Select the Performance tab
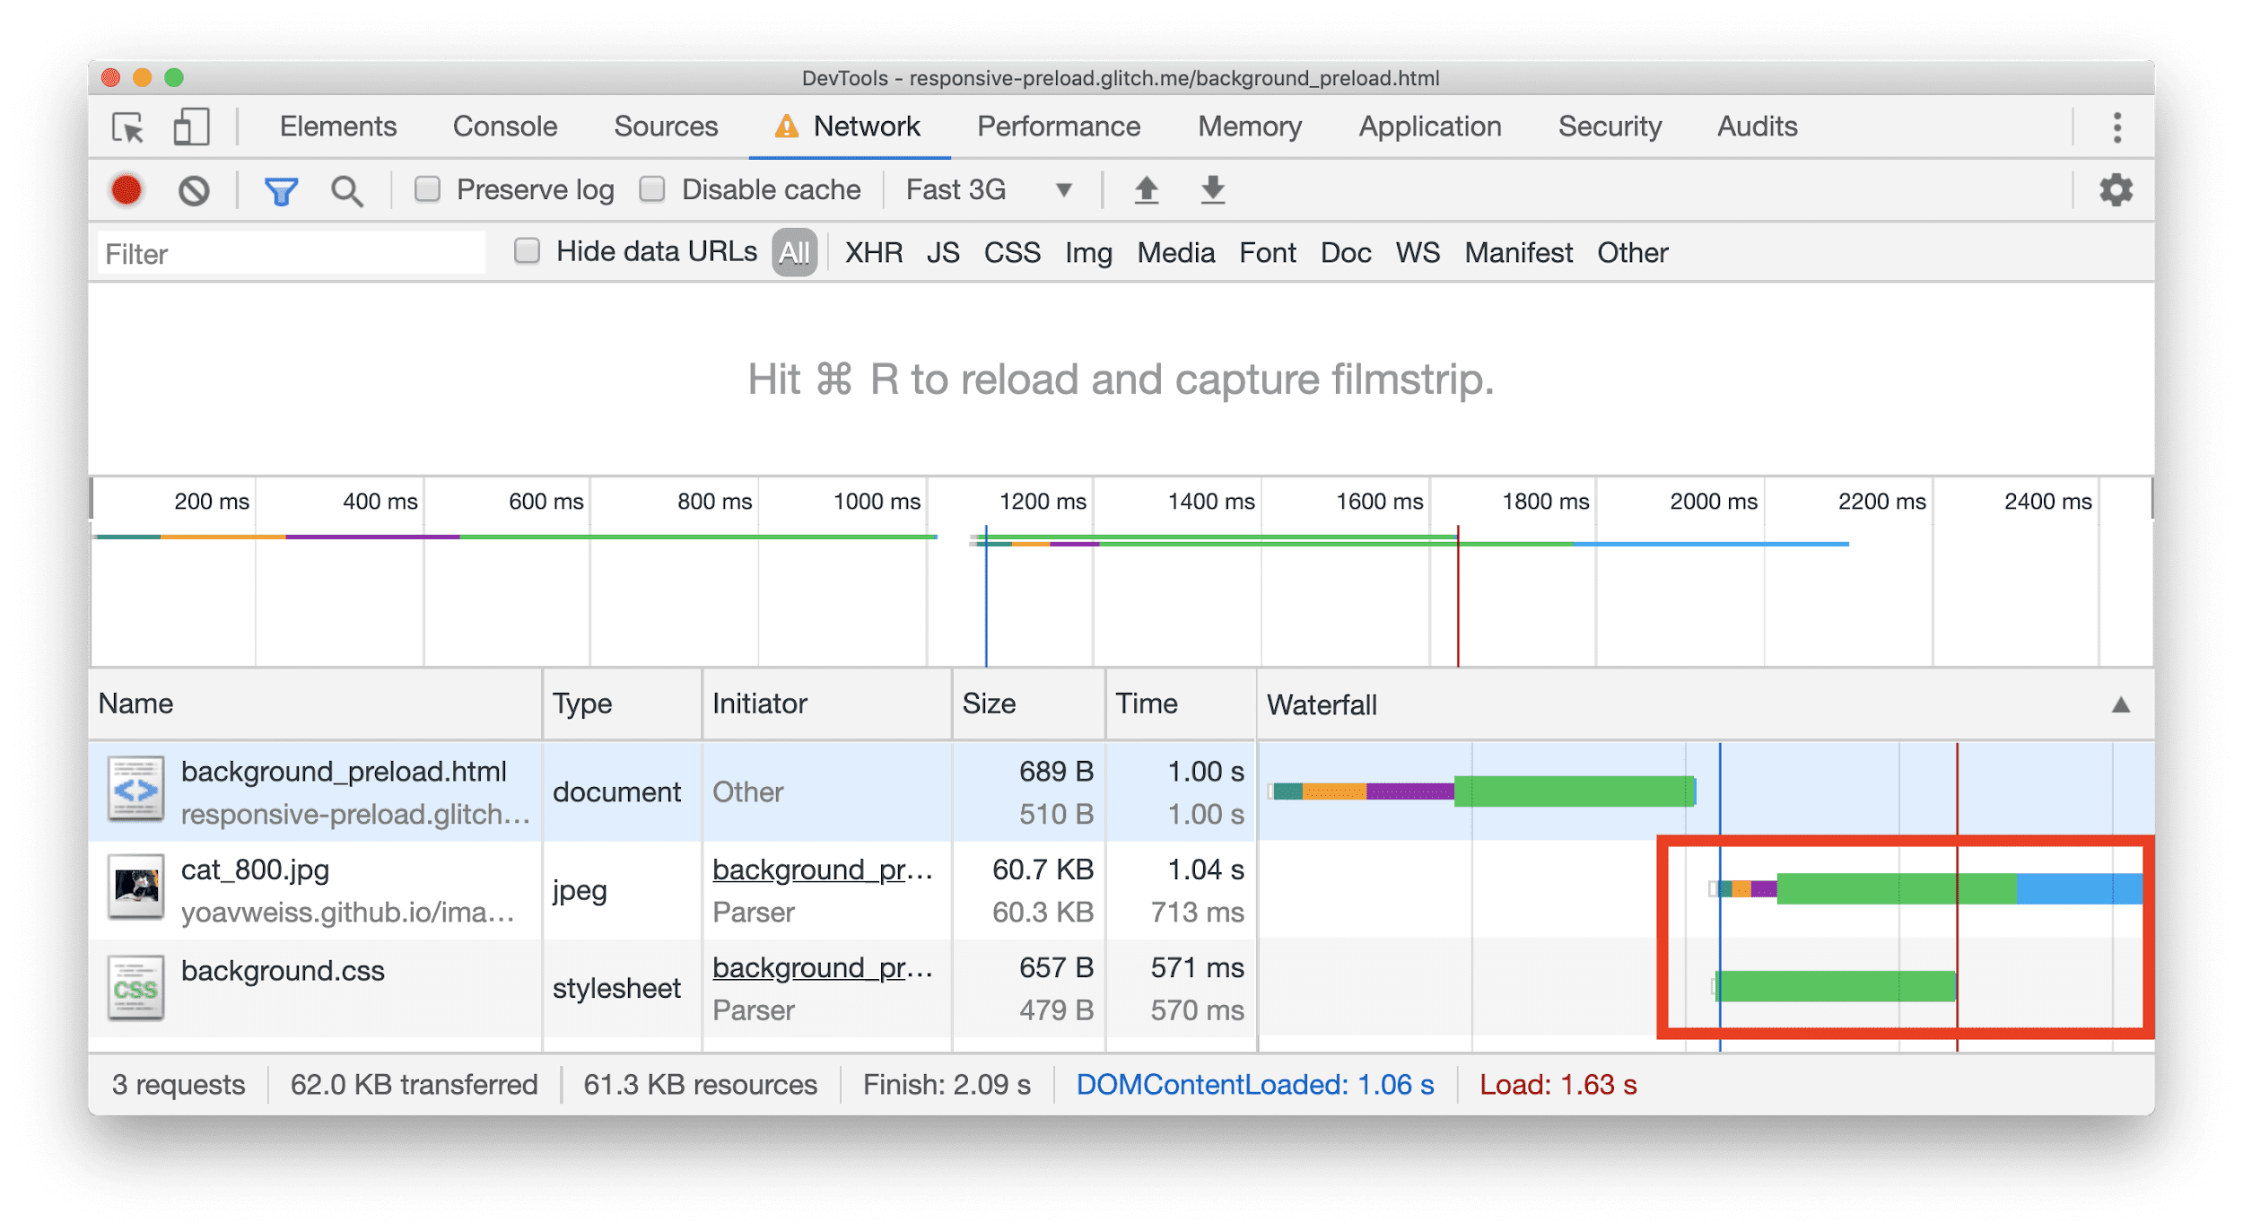Screen dimensions: 2243x1232 tap(1063, 127)
